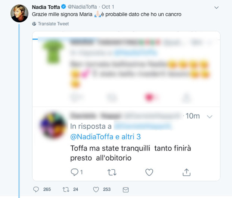Reply to the quoted obitorio tweet

click(x=74, y=172)
